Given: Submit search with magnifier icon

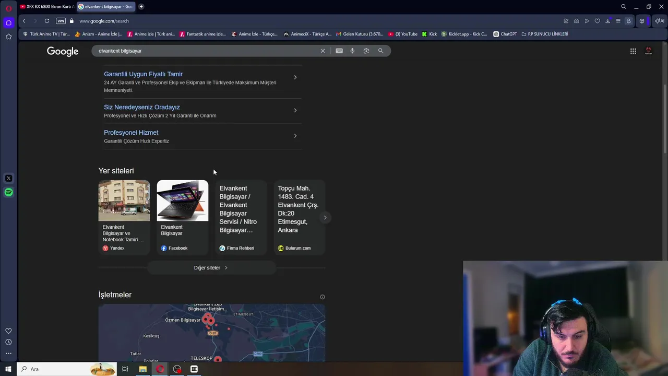Looking at the screenshot, I should point(380,51).
